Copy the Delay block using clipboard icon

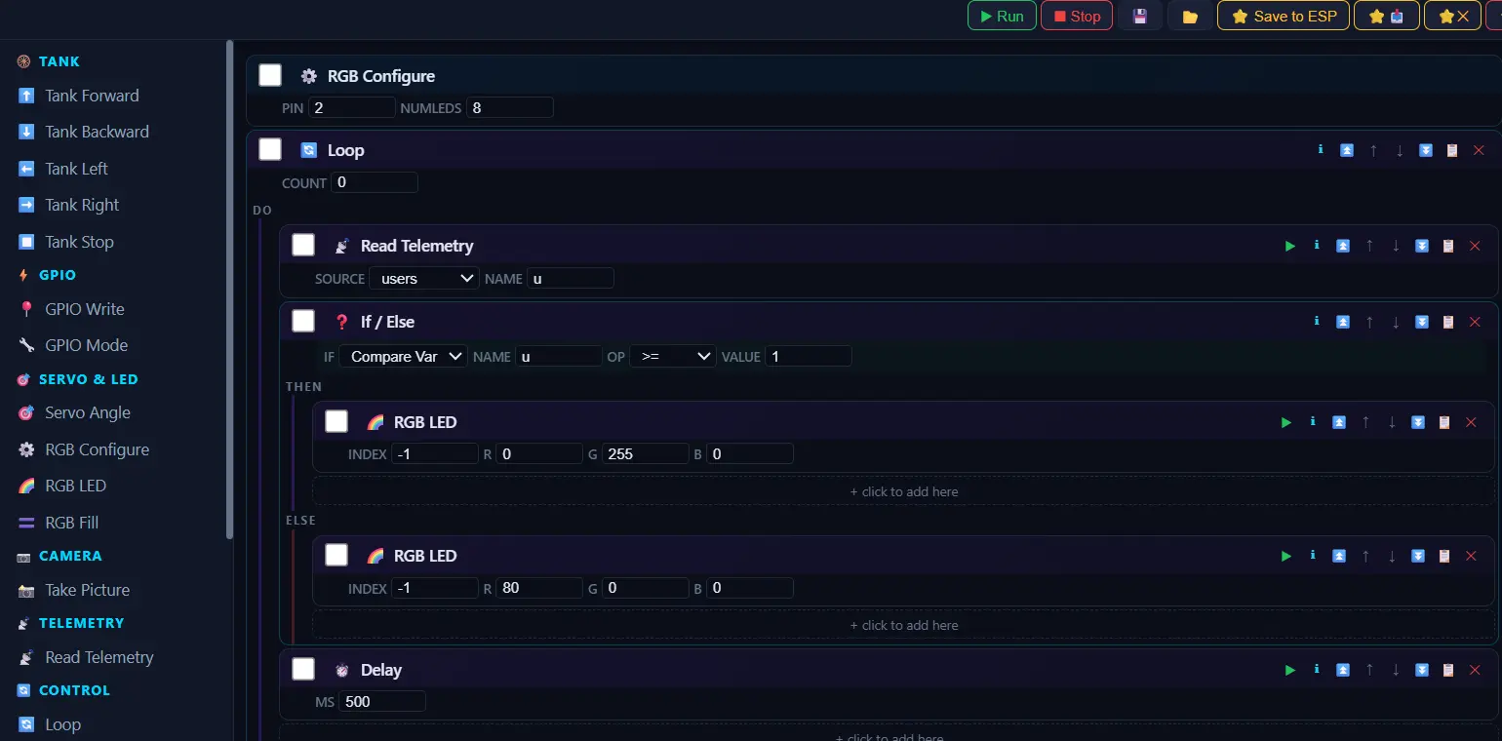tap(1448, 670)
